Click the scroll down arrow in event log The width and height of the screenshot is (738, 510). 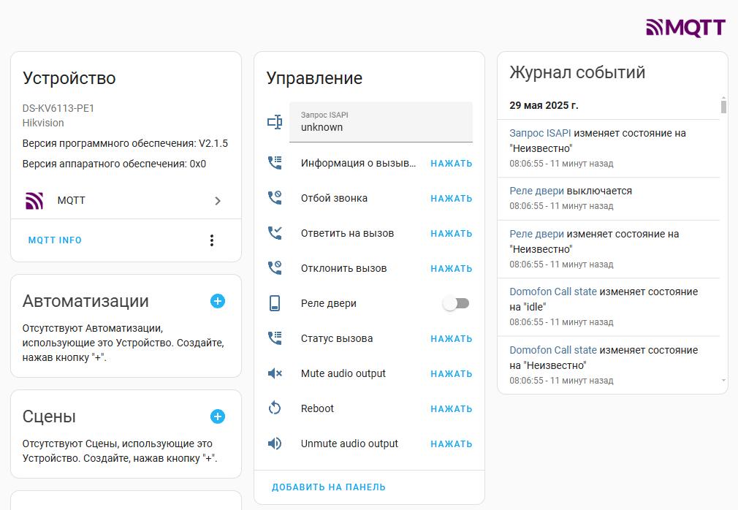point(723,381)
